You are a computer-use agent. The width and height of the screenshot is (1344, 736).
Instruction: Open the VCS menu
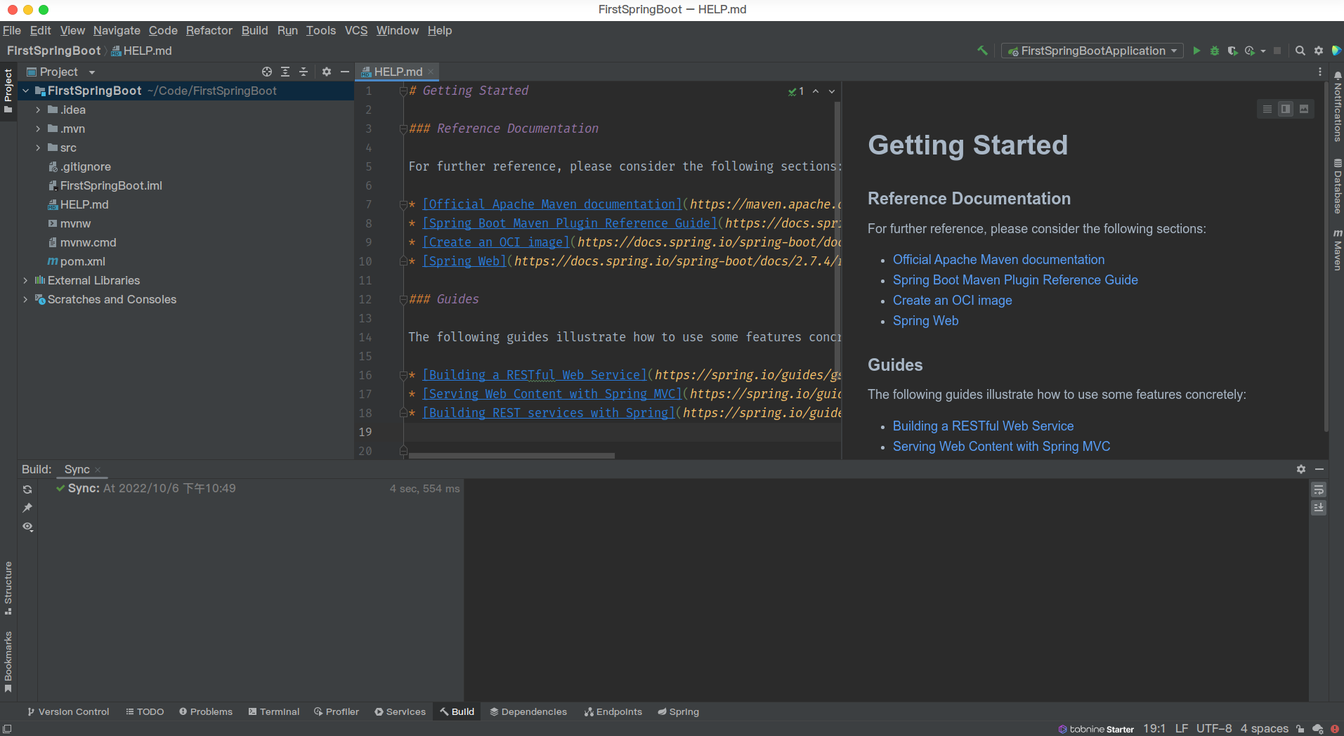[355, 30]
